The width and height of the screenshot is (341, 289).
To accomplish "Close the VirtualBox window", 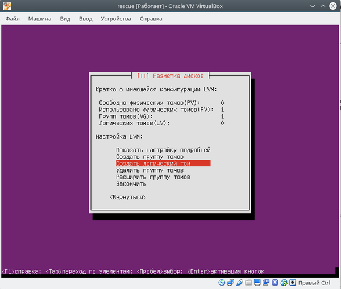I will pyautogui.click(x=333, y=6).
